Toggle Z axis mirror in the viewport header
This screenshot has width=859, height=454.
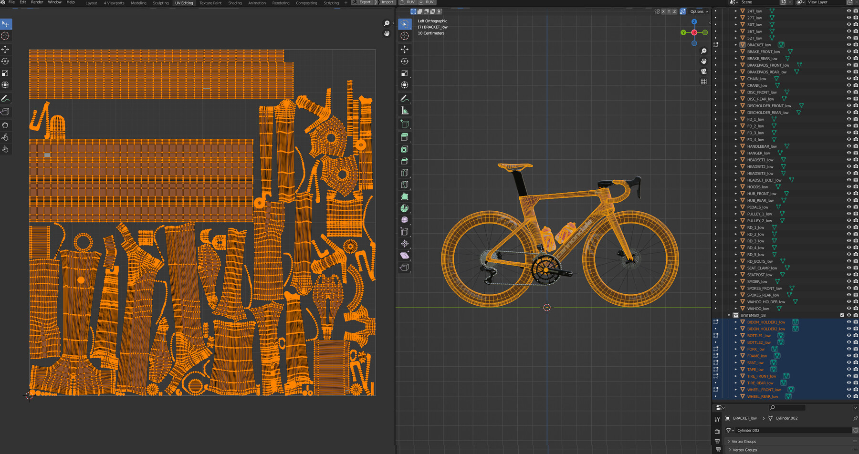click(x=674, y=11)
